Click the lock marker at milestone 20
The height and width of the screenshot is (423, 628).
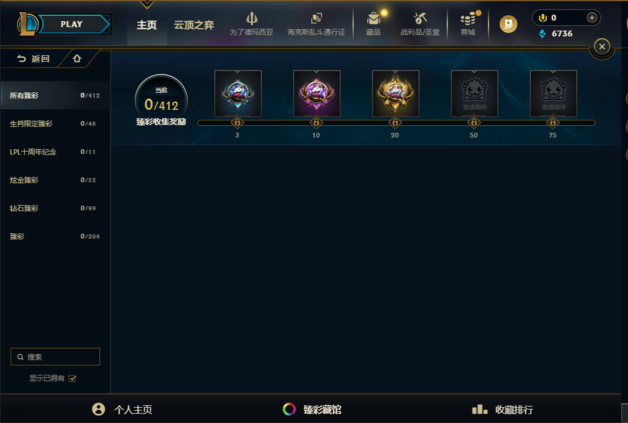click(395, 122)
